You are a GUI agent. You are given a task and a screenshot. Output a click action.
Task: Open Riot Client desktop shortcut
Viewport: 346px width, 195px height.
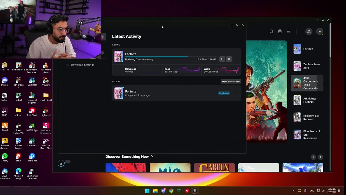pos(32,112)
